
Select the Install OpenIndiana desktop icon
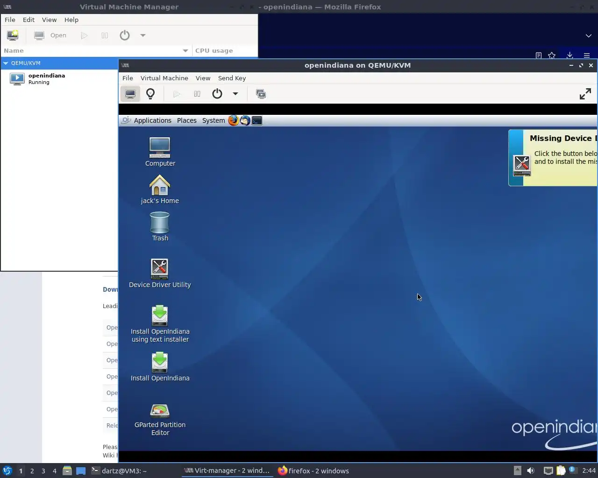[160, 366]
